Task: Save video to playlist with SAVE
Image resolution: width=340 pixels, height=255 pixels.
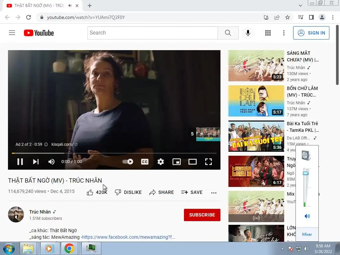Action: pos(192,192)
